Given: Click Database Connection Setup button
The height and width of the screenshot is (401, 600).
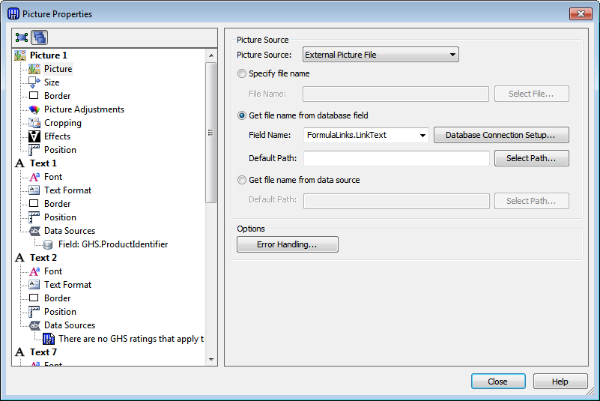Looking at the screenshot, I should [501, 135].
